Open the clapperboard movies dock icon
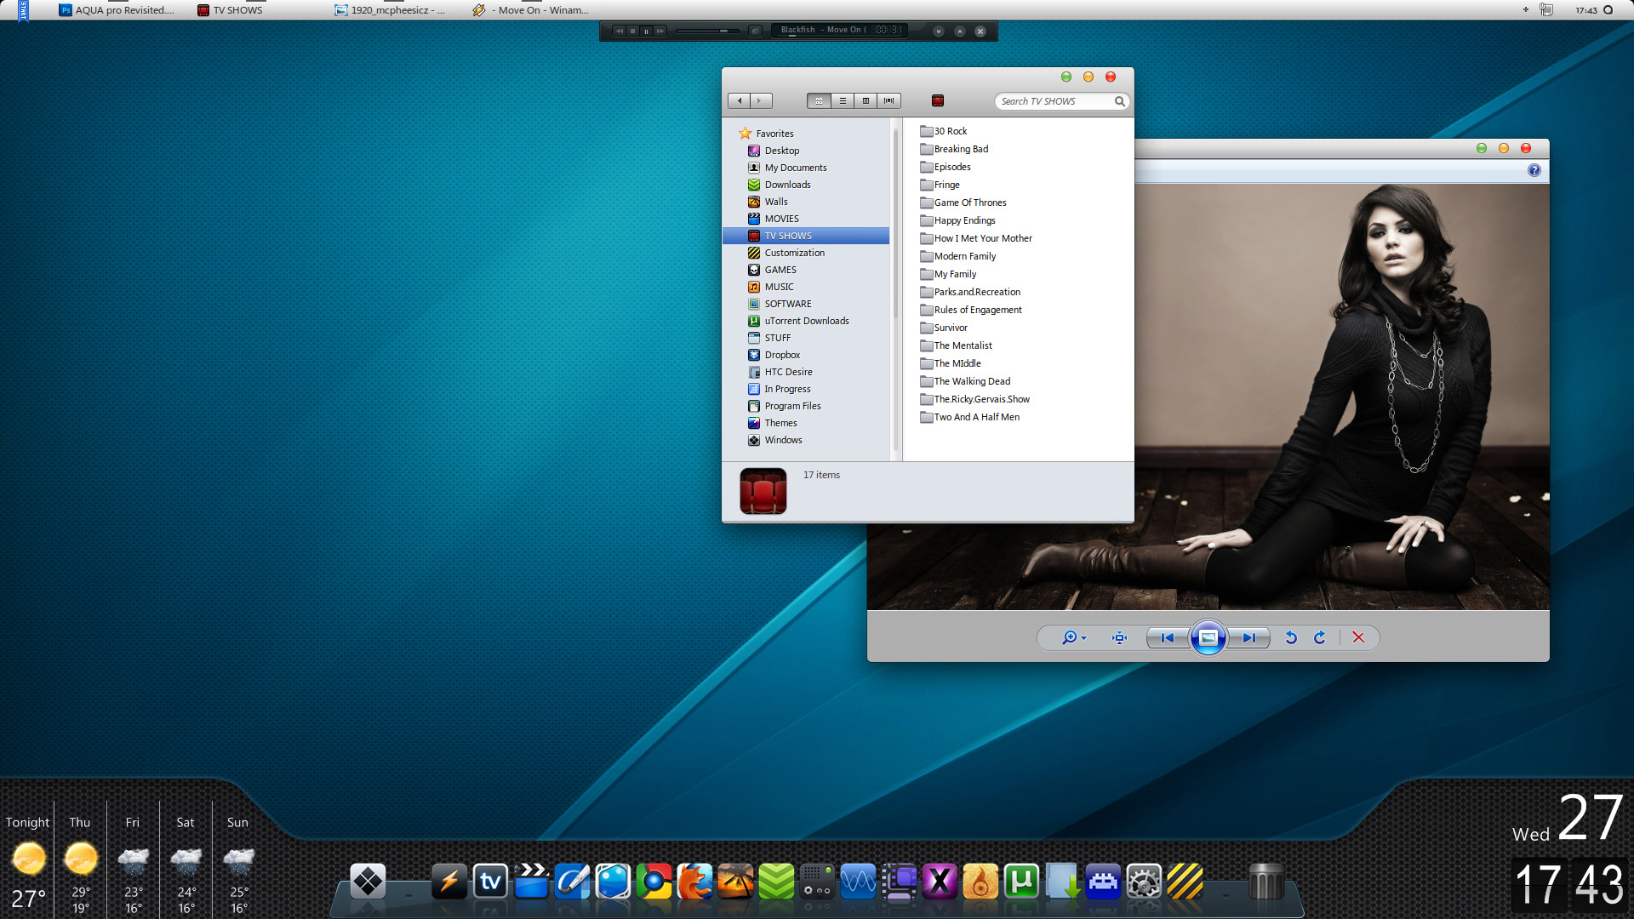 tap(531, 882)
